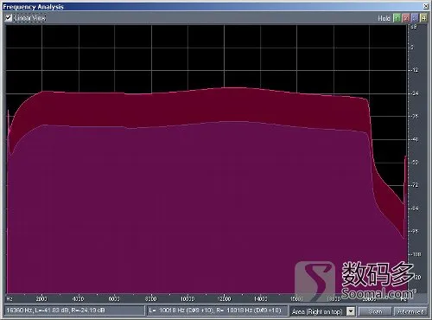Click the -24 dB label on level axis
This screenshot has height=320, width=432.
click(415, 93)
